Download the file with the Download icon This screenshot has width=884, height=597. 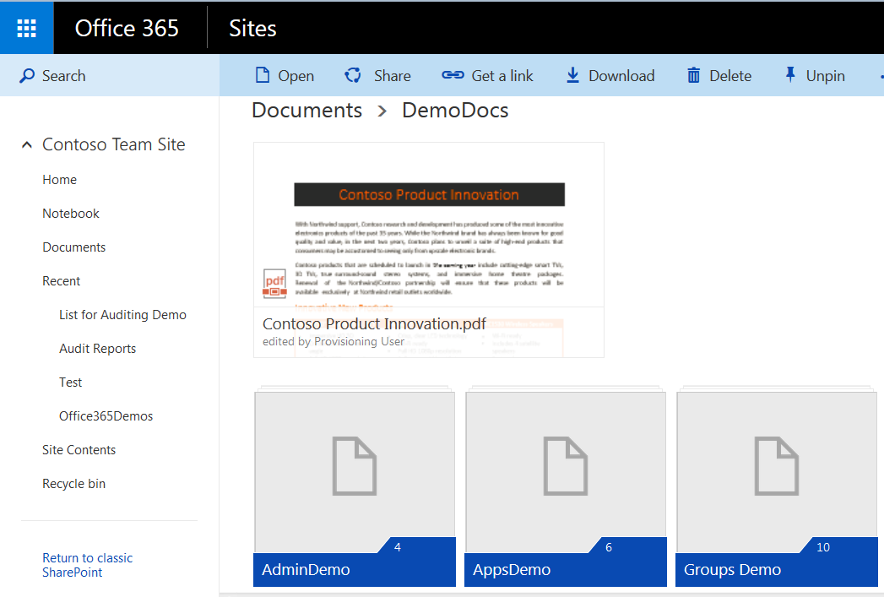click(x=572, y=75)
